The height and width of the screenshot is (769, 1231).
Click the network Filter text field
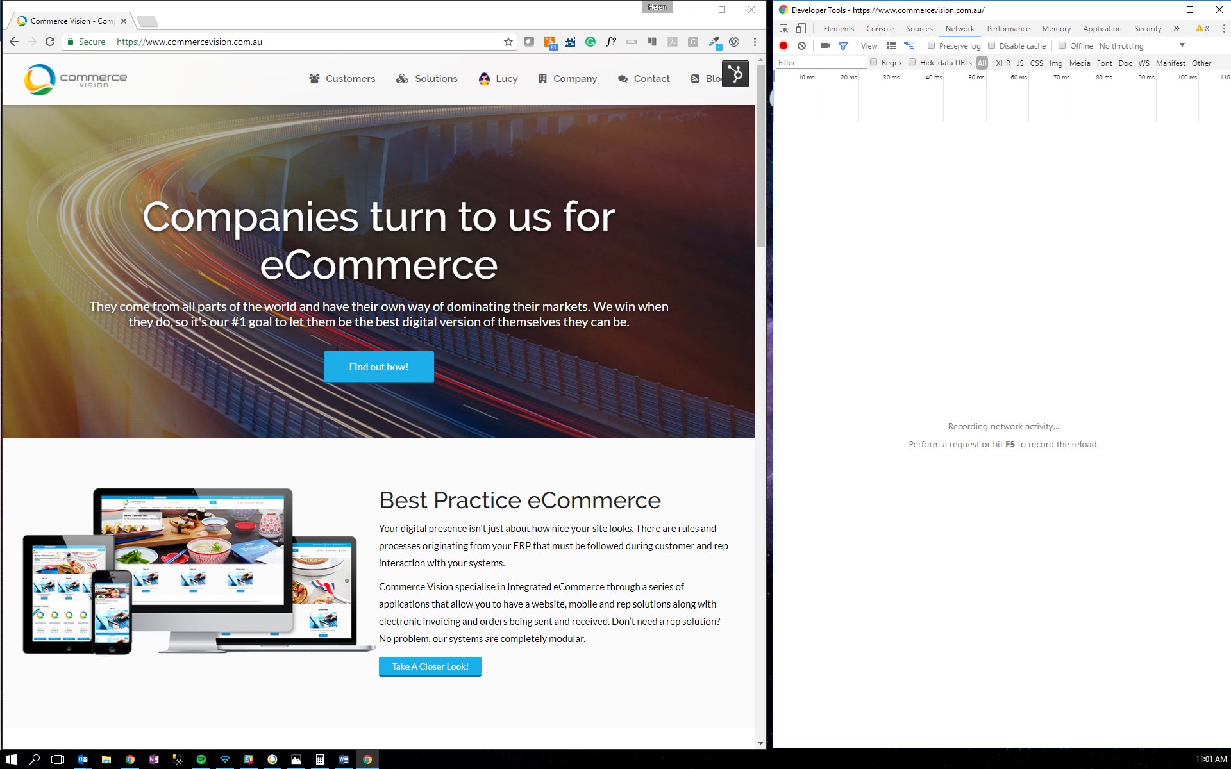pos(821,62)
